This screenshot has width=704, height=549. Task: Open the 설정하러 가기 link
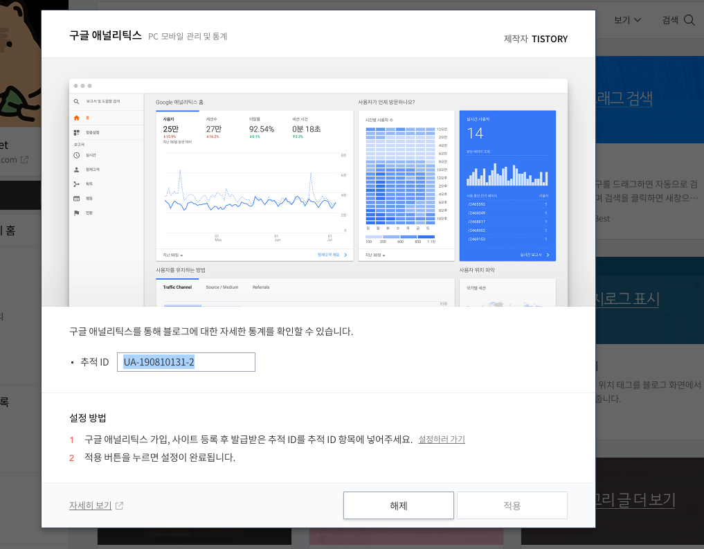(442, 439)
